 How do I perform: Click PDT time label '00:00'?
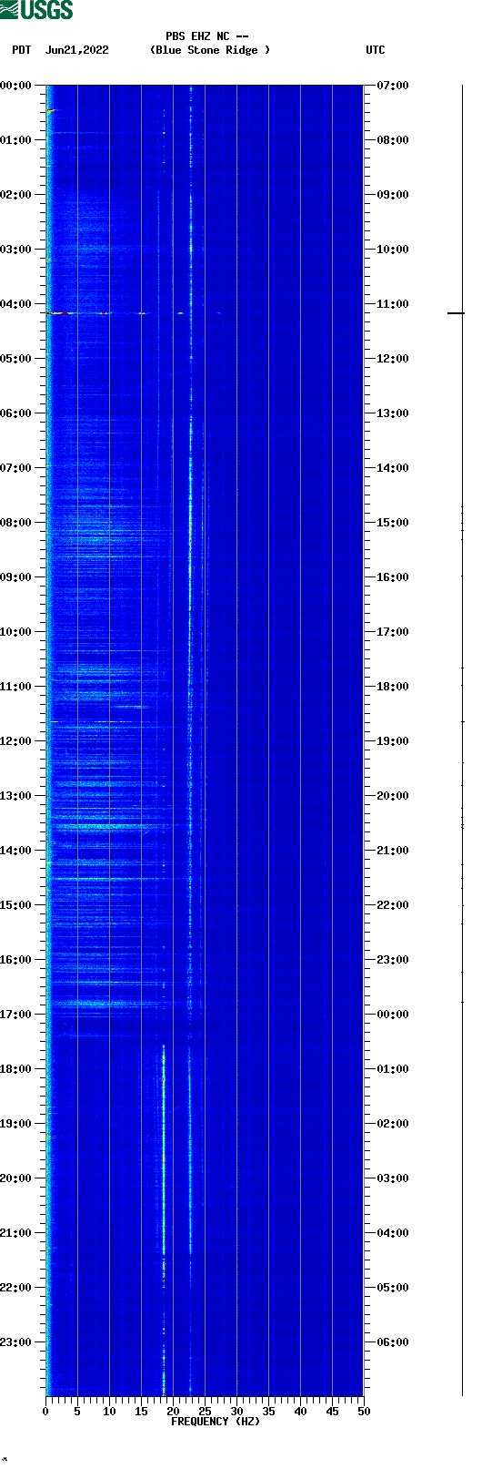pos(15,86)
